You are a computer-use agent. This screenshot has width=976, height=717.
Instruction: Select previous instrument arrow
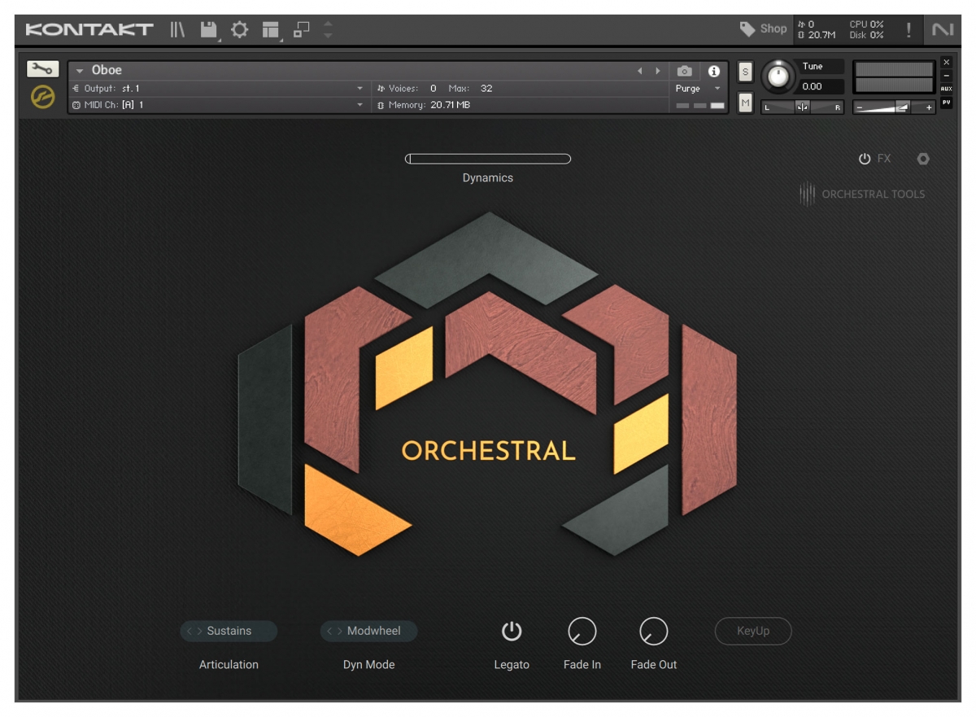coord(640,71)
